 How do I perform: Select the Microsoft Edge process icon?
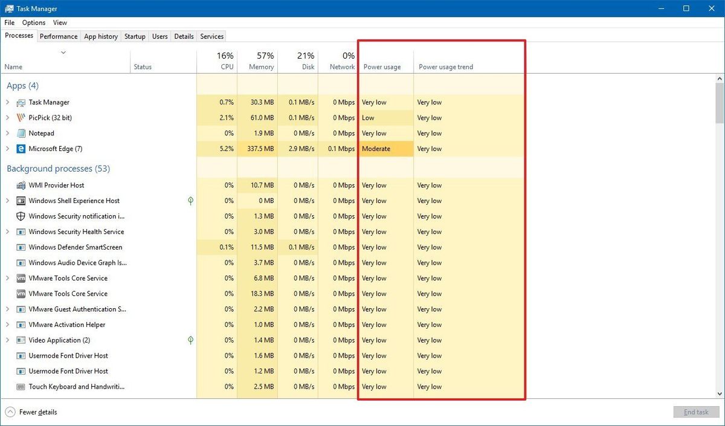(22, 149)
